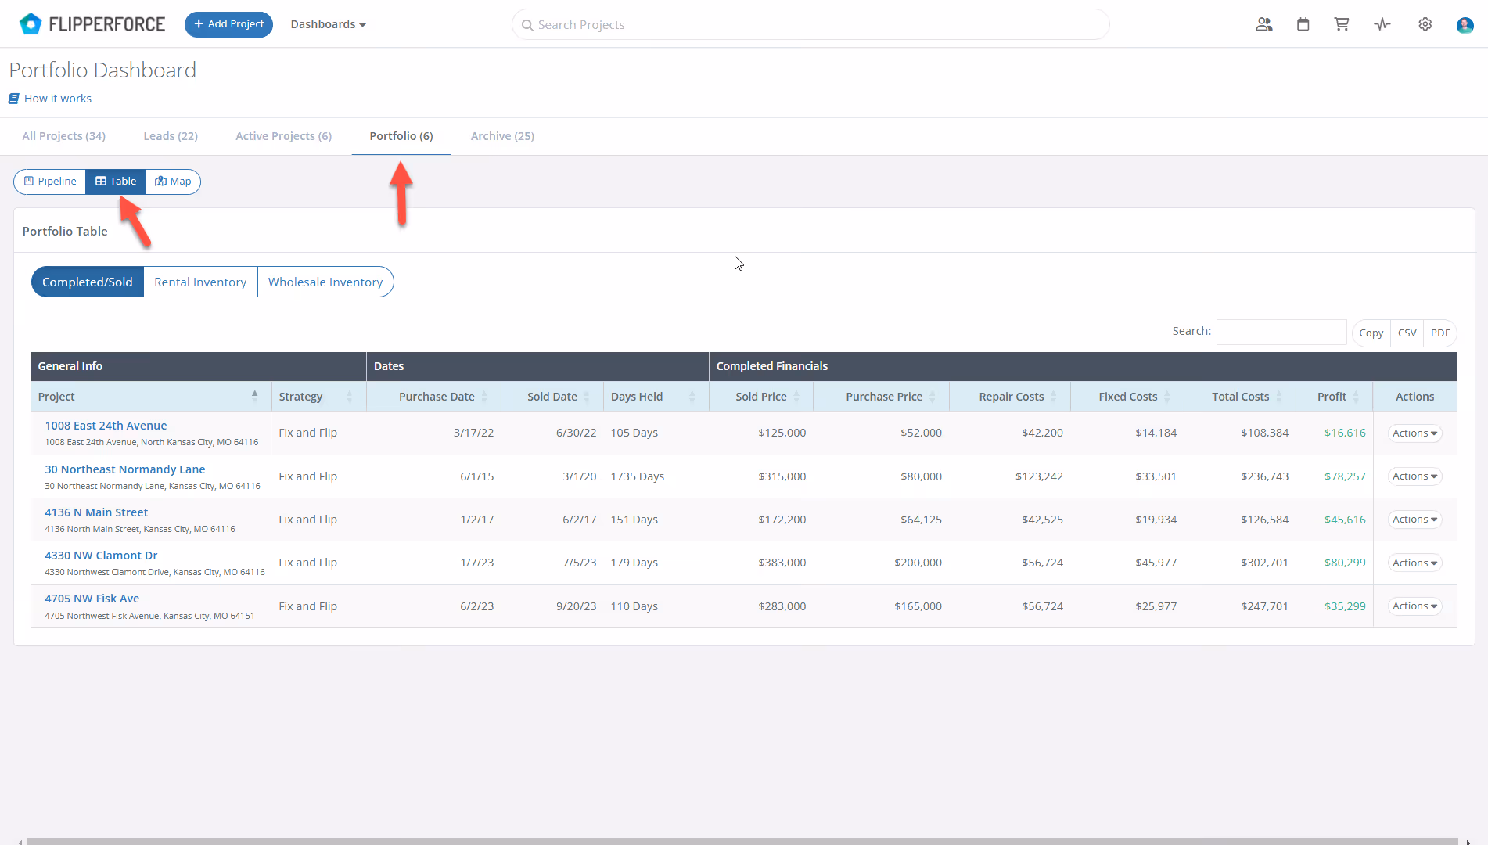This screenshot has height=845, width=1488.
Task: Click the $383,000 sold price cell
Action: point(782,563)
